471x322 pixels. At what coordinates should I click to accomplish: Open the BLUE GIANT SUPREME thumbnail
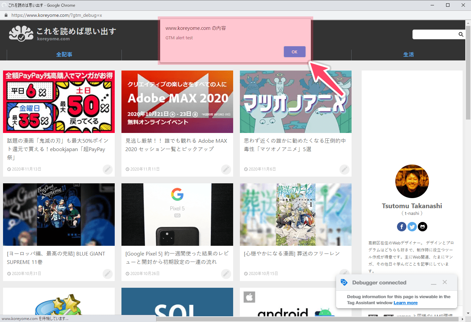[x=59, y=215]
